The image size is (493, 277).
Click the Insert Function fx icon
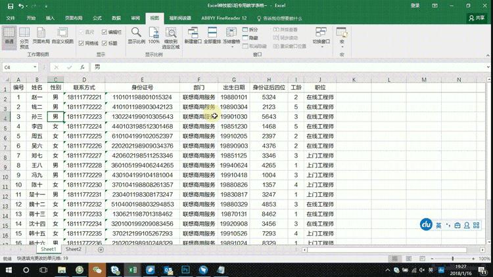pos(82,67)
